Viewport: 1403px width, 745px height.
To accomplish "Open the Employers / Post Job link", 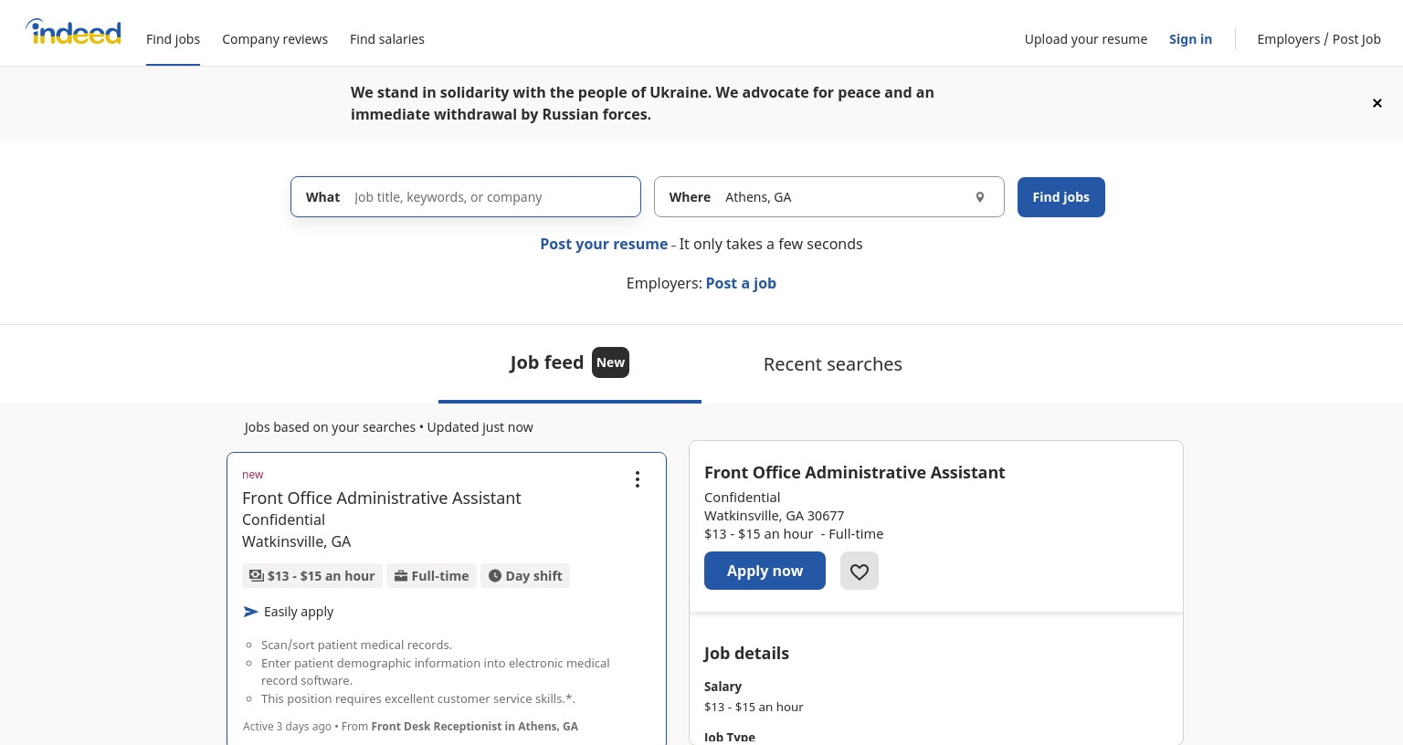I will tap(1319, 39).
